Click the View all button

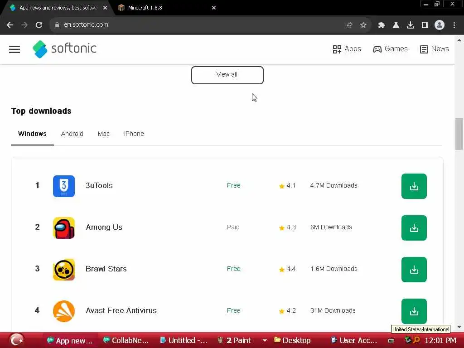[x=227, y=75]
